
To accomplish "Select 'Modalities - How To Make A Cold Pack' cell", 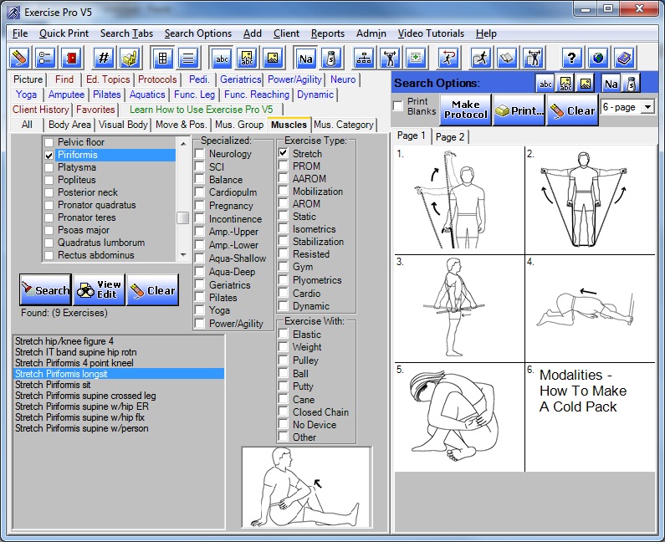I will coord(590,417).
